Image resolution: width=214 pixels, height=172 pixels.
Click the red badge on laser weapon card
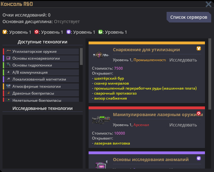[199, 114]
